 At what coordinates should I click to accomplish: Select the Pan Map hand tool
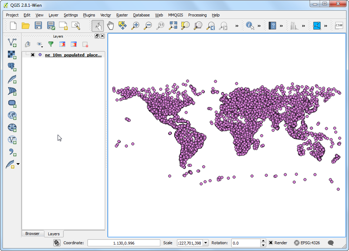tap(110, 26)
